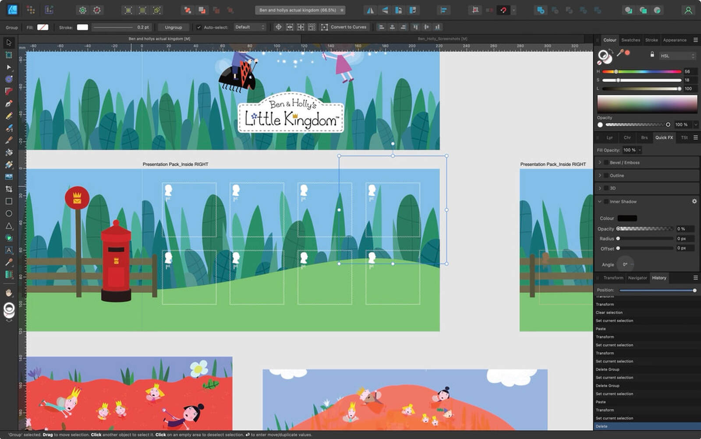
Task: Select the Artistic Text tool
Action: [x=9, y=250]
